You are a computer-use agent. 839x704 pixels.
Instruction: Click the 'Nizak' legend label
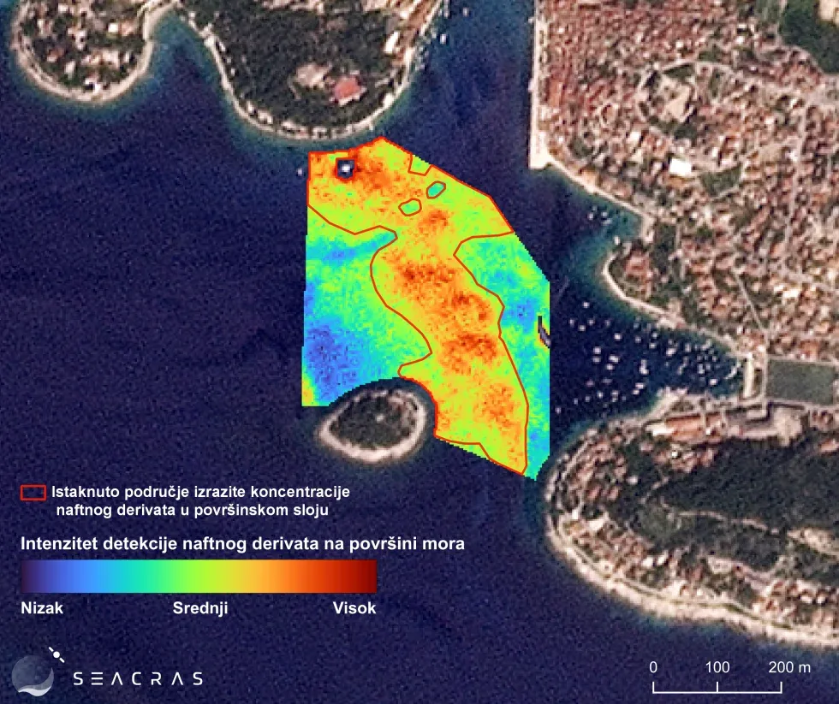42,608
